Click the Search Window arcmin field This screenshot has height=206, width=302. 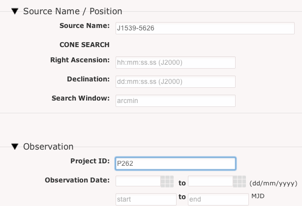point(176,100)
